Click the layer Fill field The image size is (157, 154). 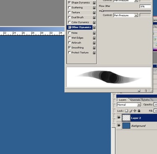[155, 111]
